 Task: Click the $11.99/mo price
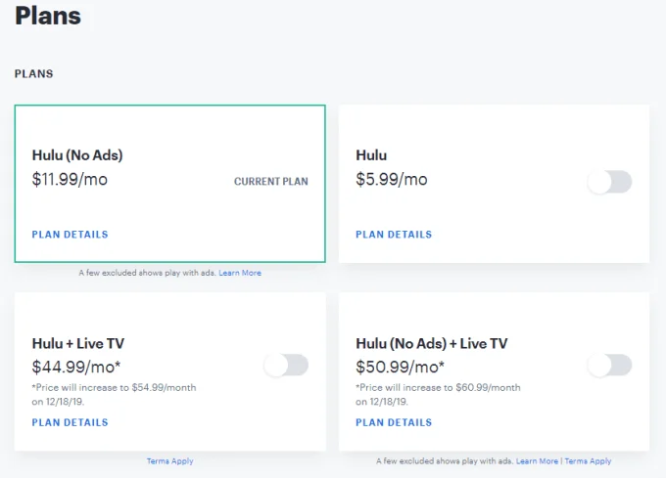pos(70,179)
